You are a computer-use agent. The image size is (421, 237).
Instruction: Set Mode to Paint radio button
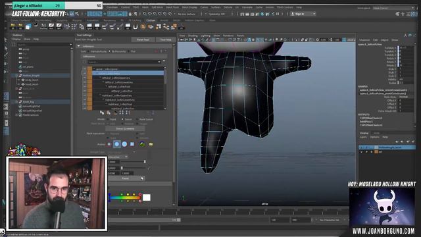point(108,119)
